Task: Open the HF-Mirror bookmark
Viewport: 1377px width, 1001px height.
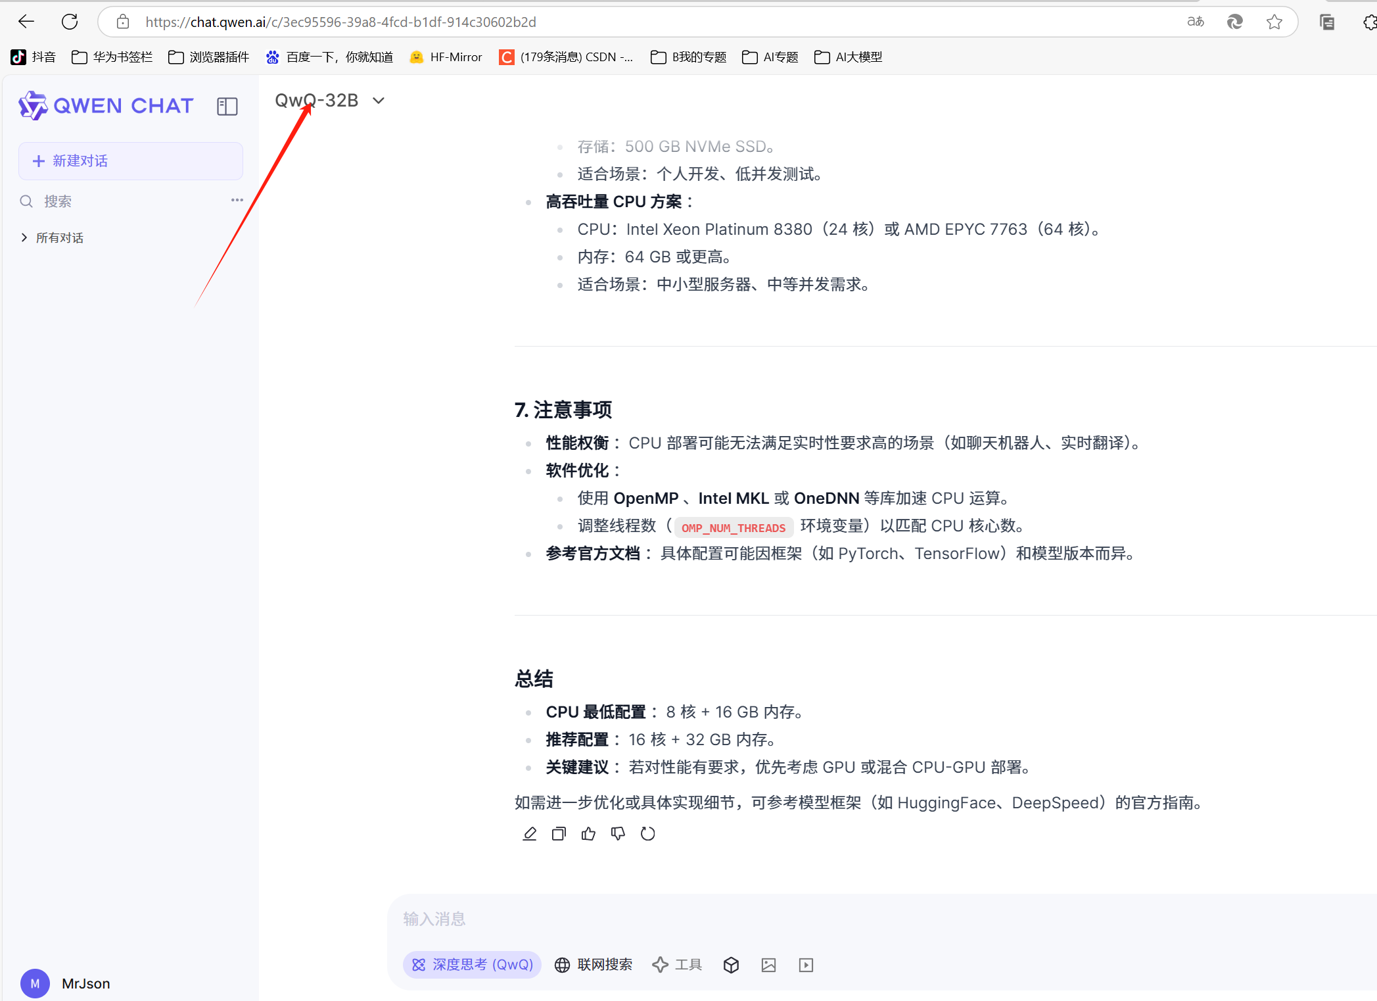Action: pyautogui.click(x=446, y=57)
